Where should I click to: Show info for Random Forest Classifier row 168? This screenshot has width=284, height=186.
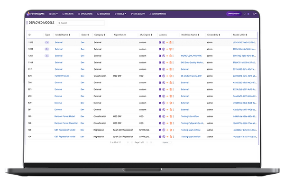160,123
